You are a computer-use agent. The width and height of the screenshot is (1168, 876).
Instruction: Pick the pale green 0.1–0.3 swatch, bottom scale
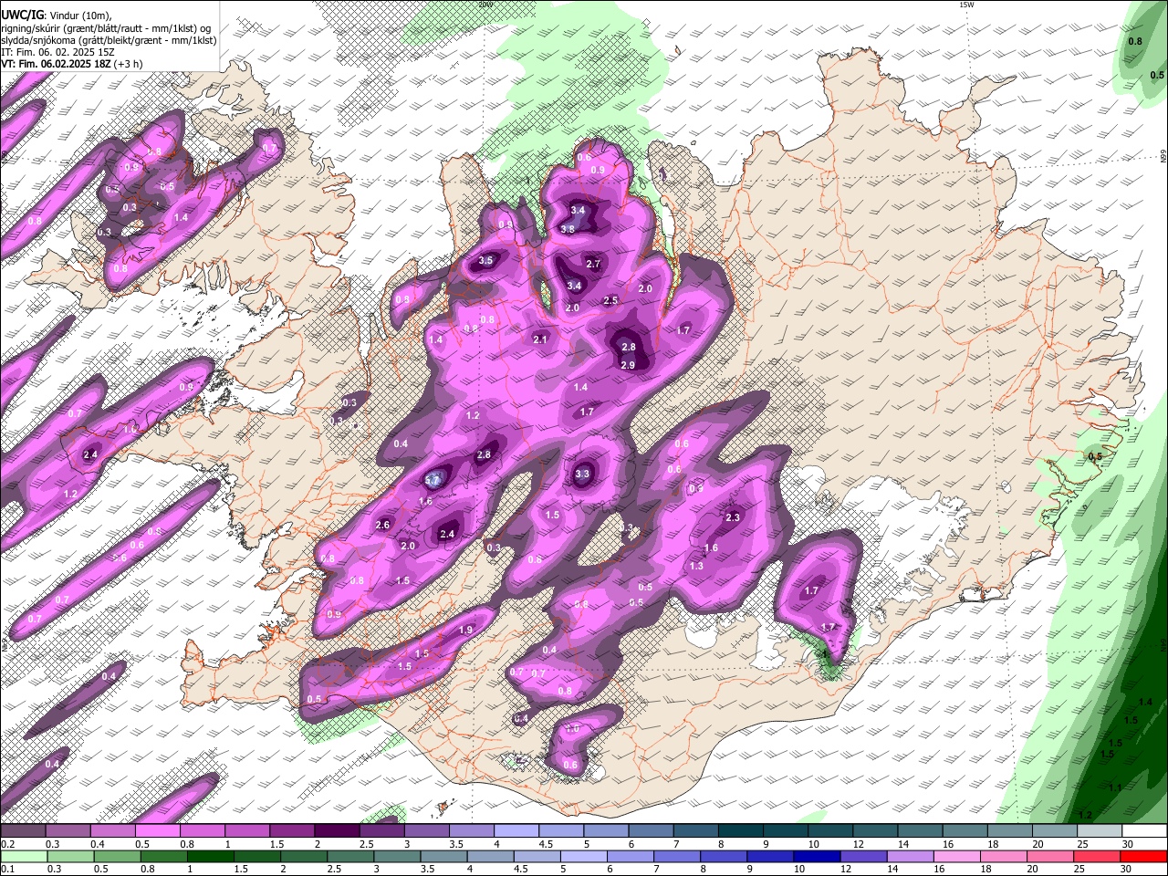click(x=23, y=856)
